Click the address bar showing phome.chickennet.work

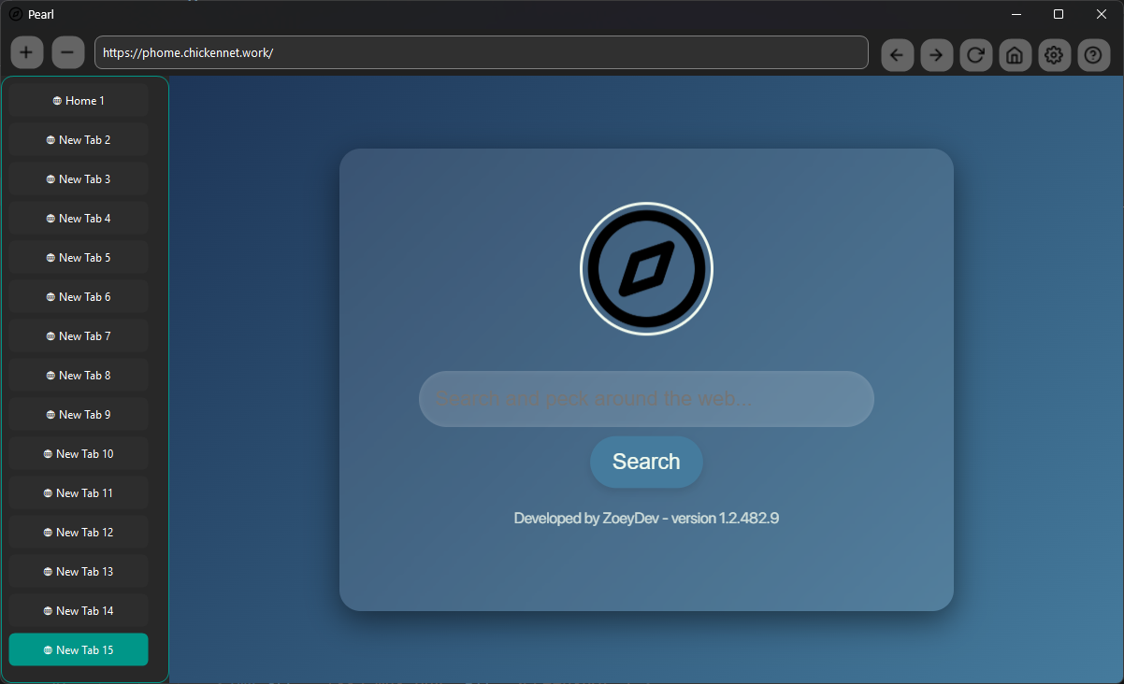481,52
